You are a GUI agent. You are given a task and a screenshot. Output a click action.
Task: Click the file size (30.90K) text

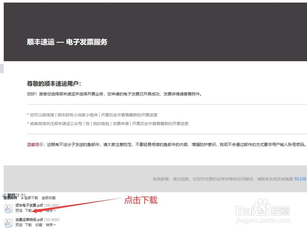pos(52,220)
